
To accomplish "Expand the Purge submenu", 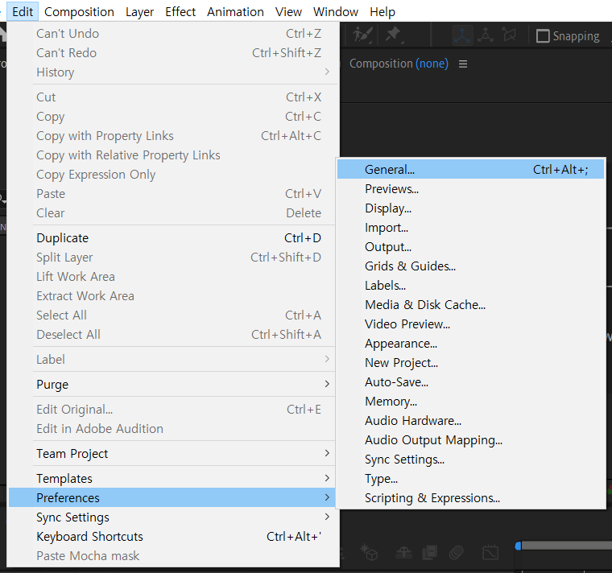I will pos(172,384).
